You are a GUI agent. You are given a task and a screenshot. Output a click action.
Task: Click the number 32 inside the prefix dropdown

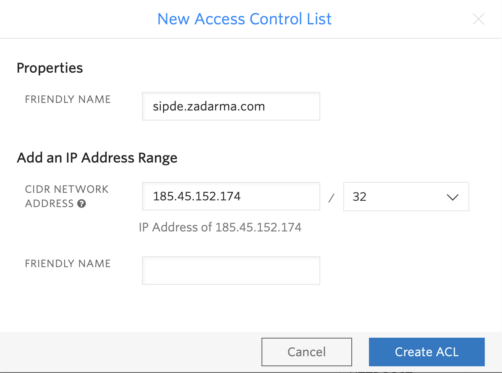(x=360, y=197)
